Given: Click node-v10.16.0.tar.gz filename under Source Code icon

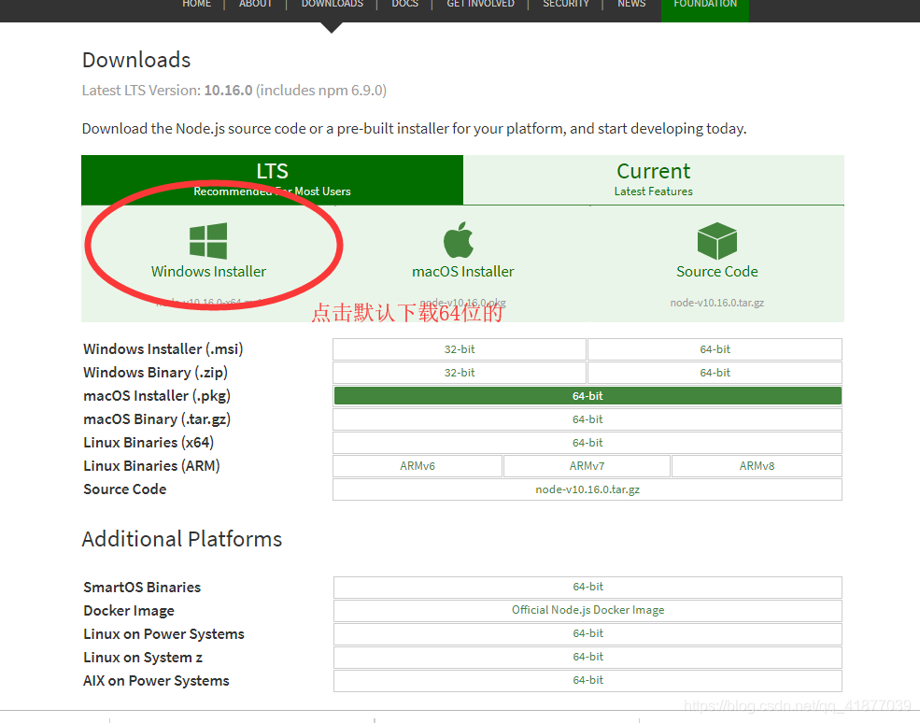Looking at the screenshot, I should (717, 303).
